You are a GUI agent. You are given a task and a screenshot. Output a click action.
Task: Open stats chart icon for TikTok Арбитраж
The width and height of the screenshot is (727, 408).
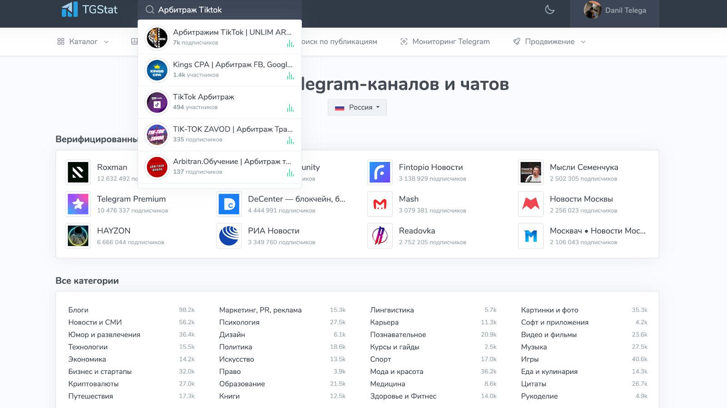click(290, 108)
